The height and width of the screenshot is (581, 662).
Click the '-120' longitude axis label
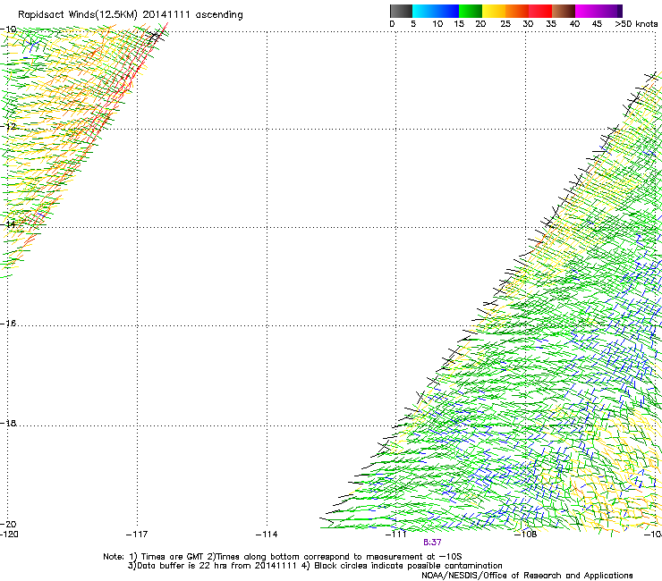(x=9, y=535)
